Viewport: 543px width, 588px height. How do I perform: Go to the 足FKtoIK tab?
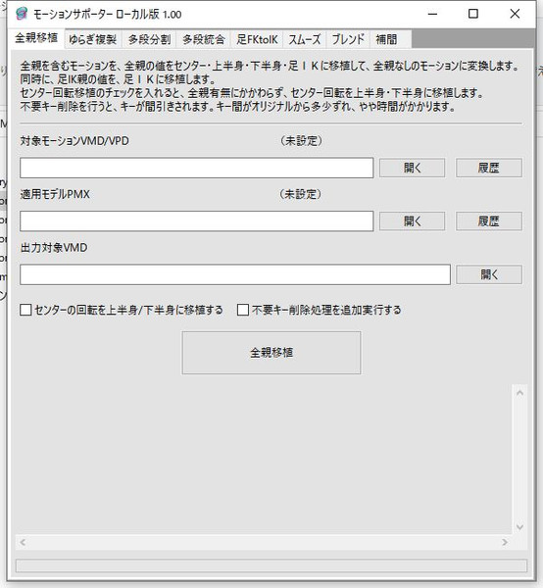pos(257,39)
